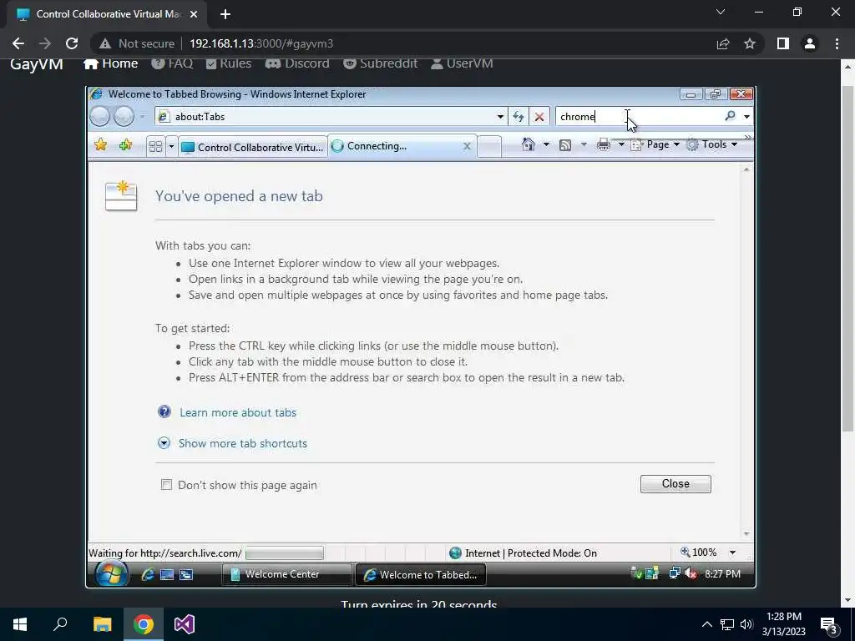Open Windows taskbar search icon
Viewport: 855px width, 641px height.
point(60,624)
